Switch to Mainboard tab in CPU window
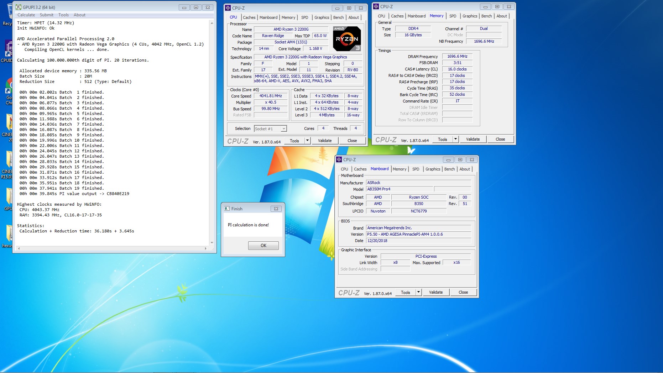This screenshot has width=663, height=373. [268, 17]
